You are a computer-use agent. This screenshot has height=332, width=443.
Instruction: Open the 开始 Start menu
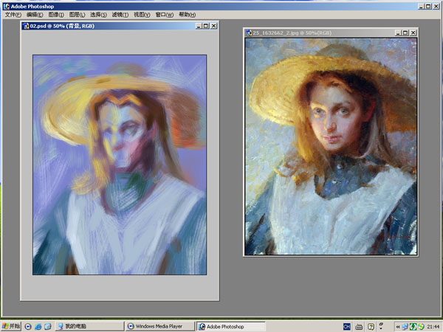click(11, 326)
